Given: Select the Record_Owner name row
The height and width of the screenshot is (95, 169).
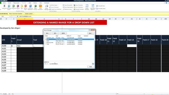Looking at the screenshot, I should coord(69,42).
